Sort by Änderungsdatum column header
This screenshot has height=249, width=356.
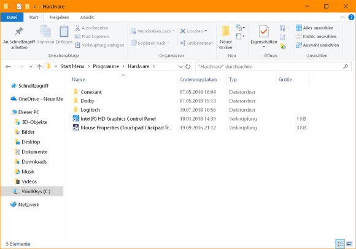(198, 80)
